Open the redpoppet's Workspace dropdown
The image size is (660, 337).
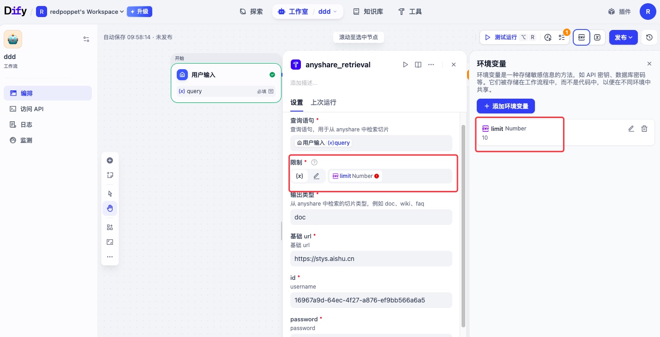87,12
